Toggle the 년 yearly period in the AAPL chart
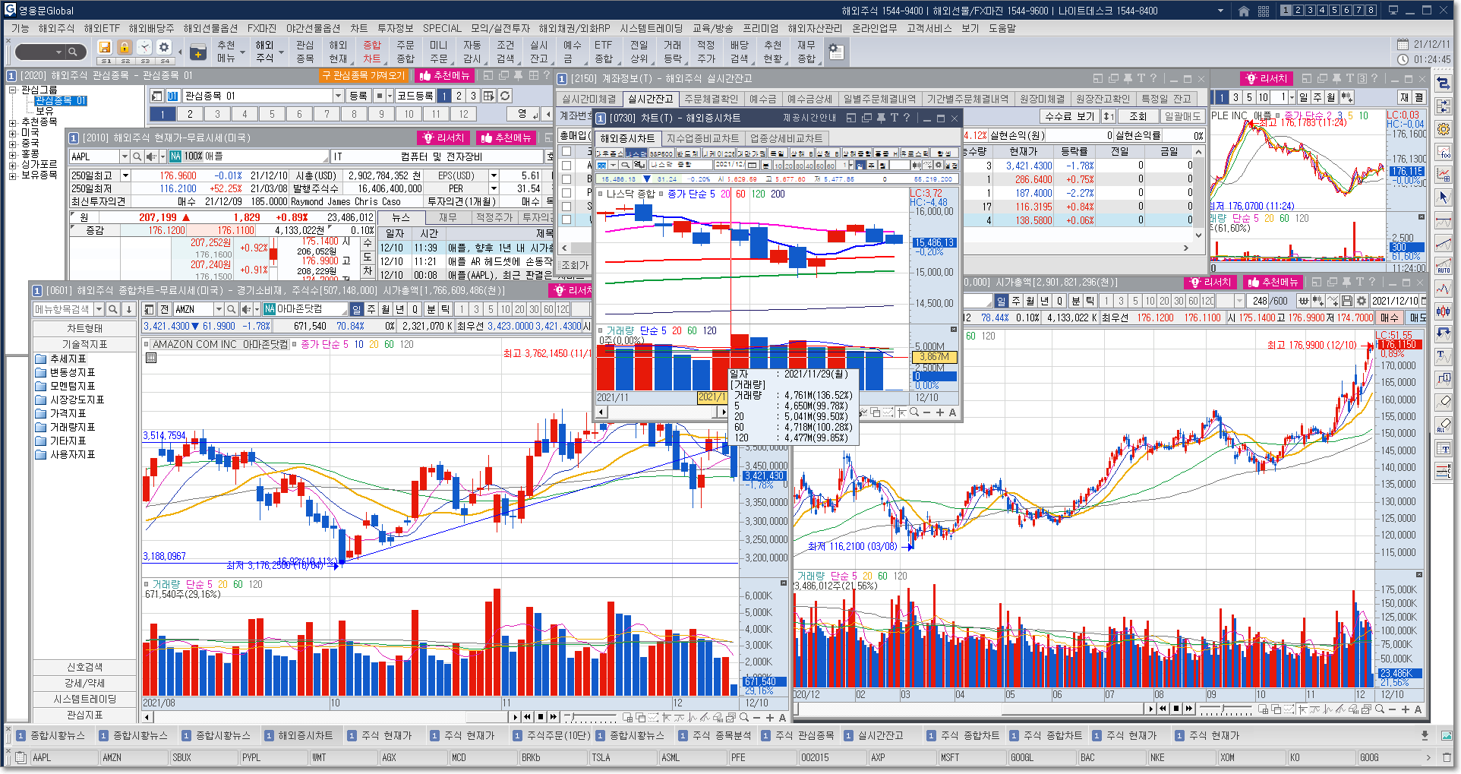The height and width of the screenshot is (774, 1461). point(1045,301)
